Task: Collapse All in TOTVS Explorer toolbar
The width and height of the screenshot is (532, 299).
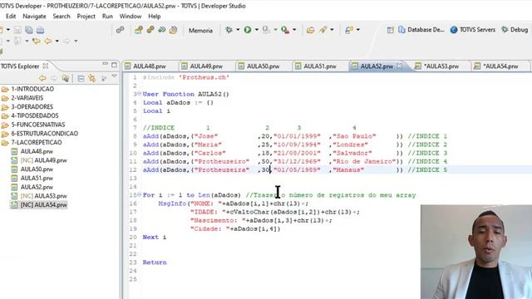Action: (81, 78)
